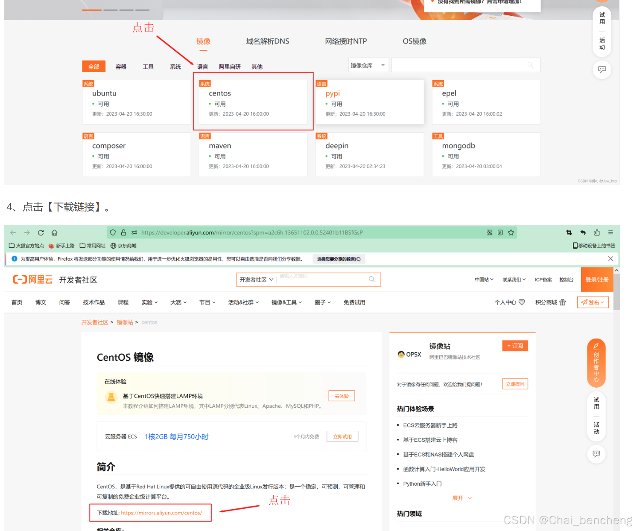634x531 pixels.
Task: Open ECS云服务器新手上路 link
Action: (430, 425)
